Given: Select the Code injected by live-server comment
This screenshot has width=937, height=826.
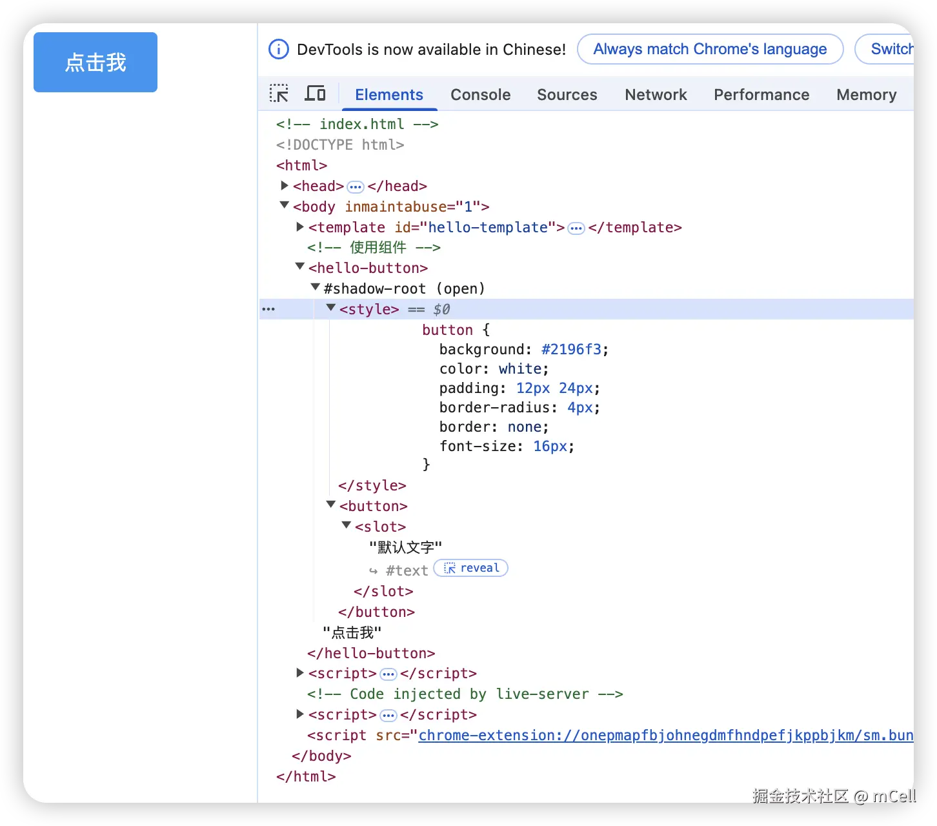Looking at the screenshot, I should pos(465,694).
